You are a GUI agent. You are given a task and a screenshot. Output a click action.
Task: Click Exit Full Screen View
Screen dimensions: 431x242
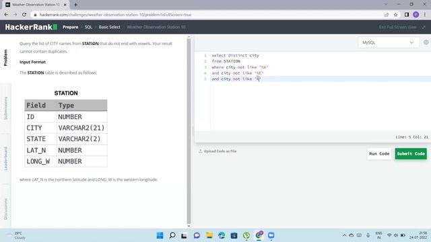398,27
